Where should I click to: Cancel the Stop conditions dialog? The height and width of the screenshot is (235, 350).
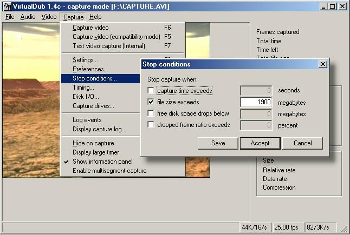click(x=302, y=143)
